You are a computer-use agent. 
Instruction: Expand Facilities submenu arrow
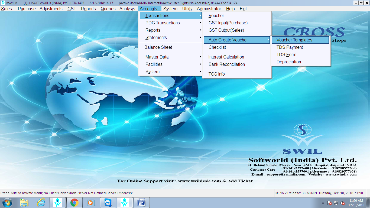point(200,64)
